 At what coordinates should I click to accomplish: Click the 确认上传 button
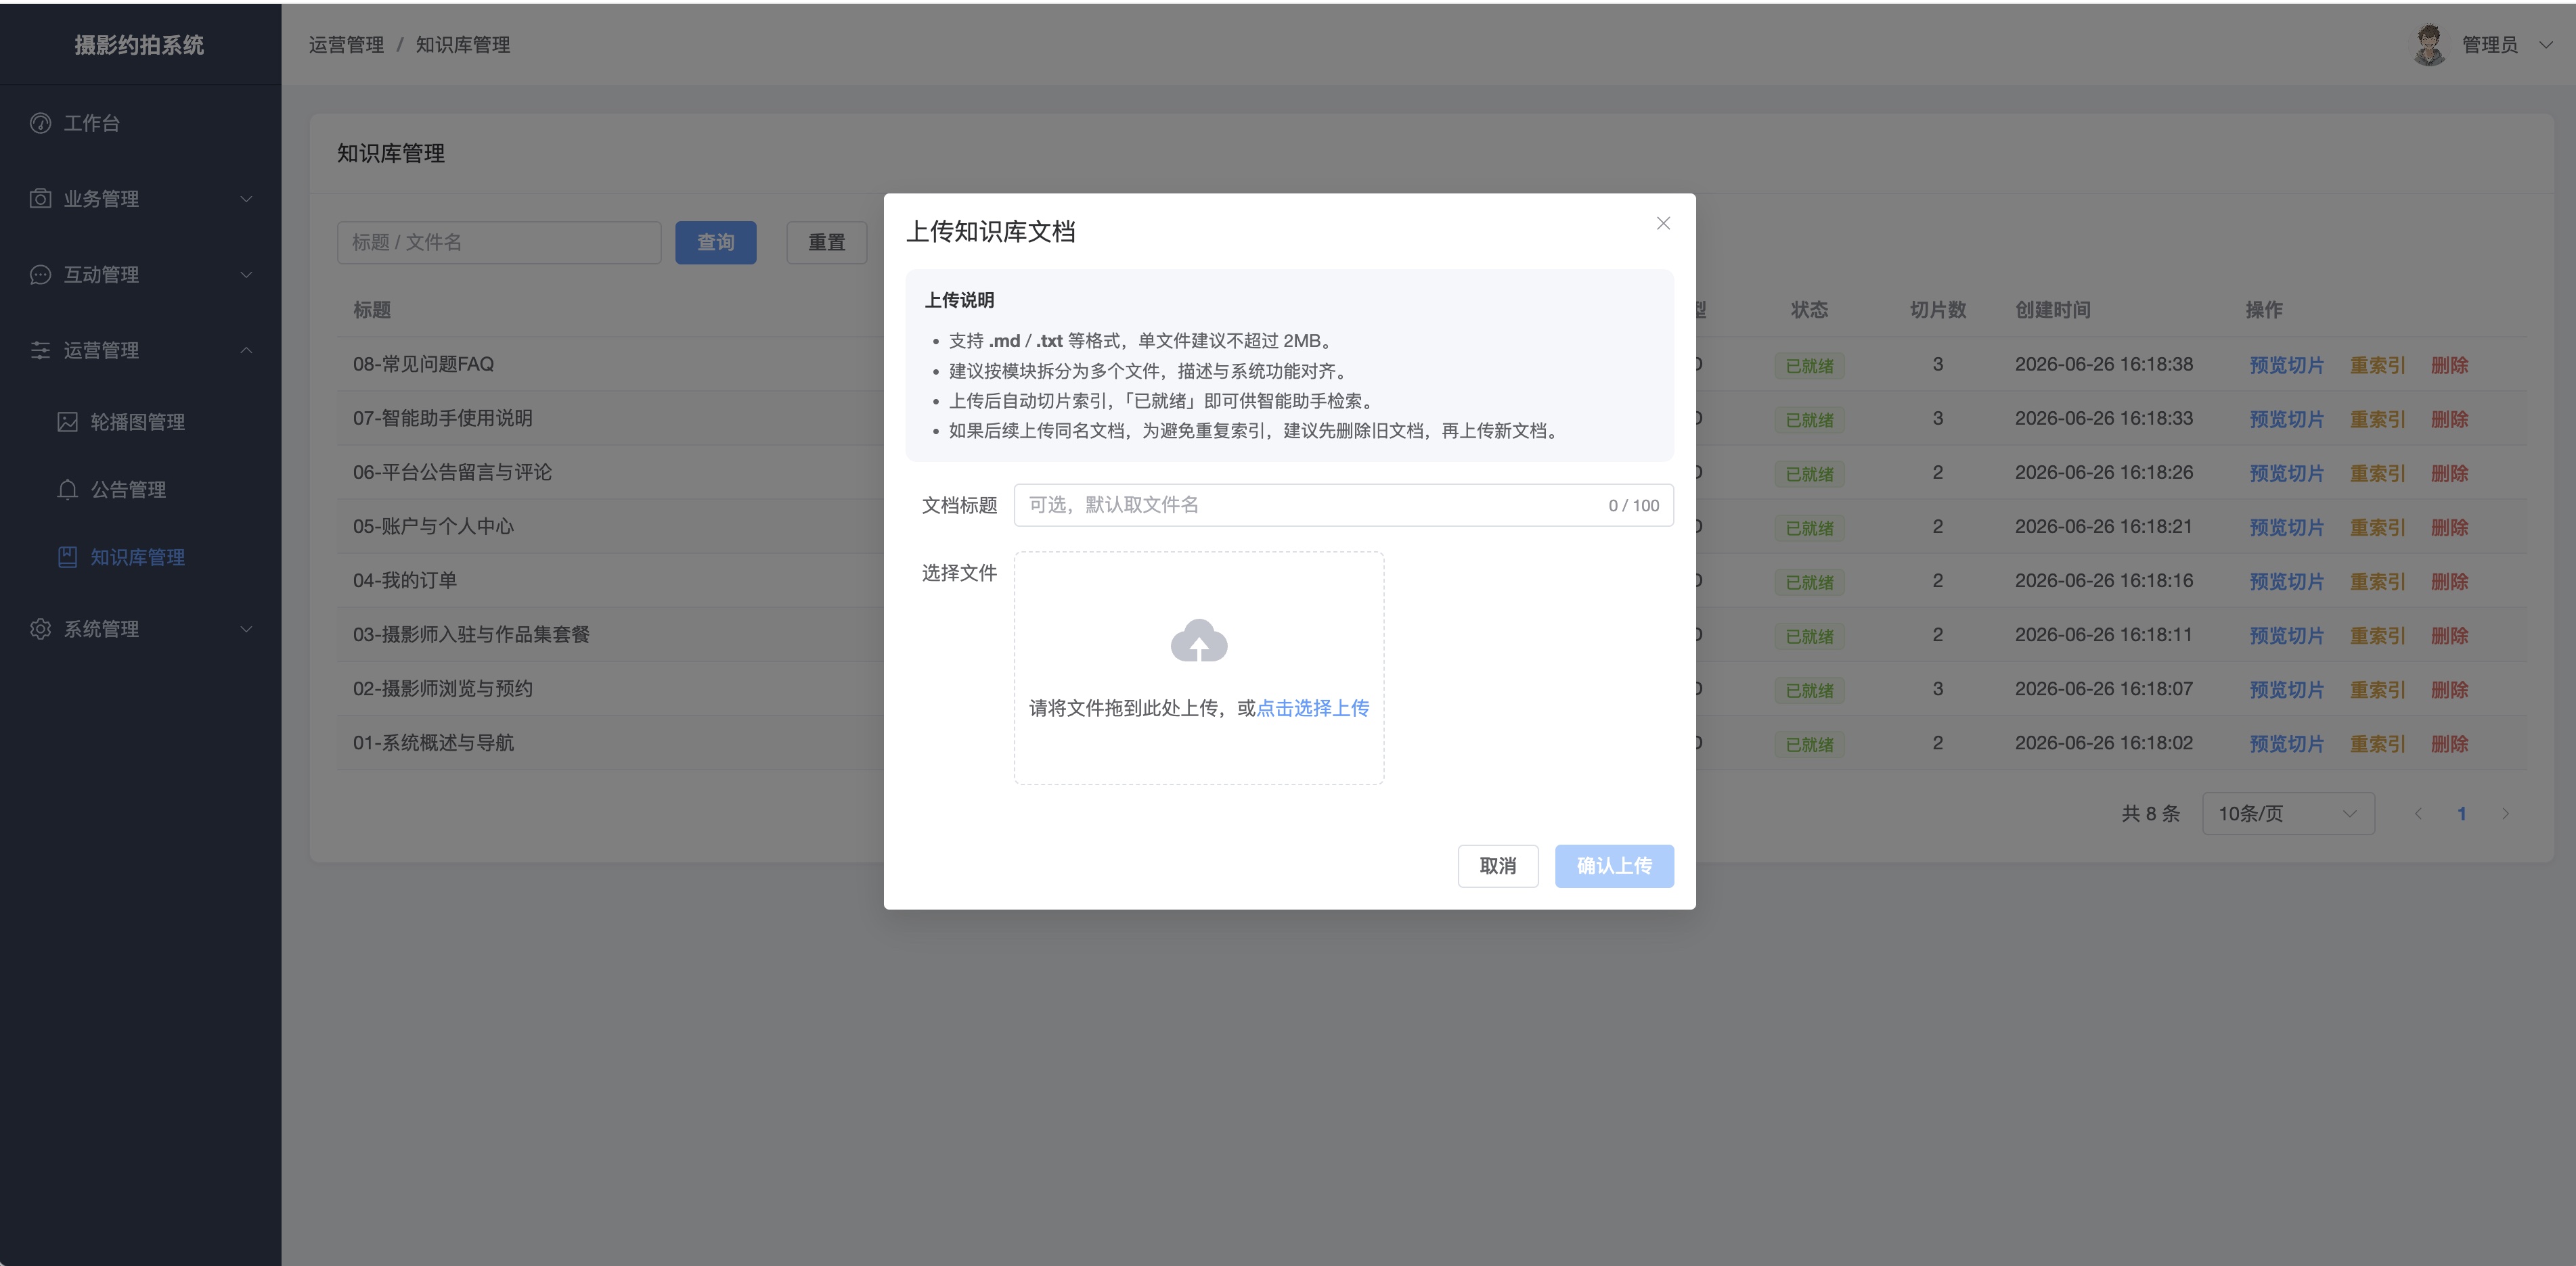(x=1614, y=866)
